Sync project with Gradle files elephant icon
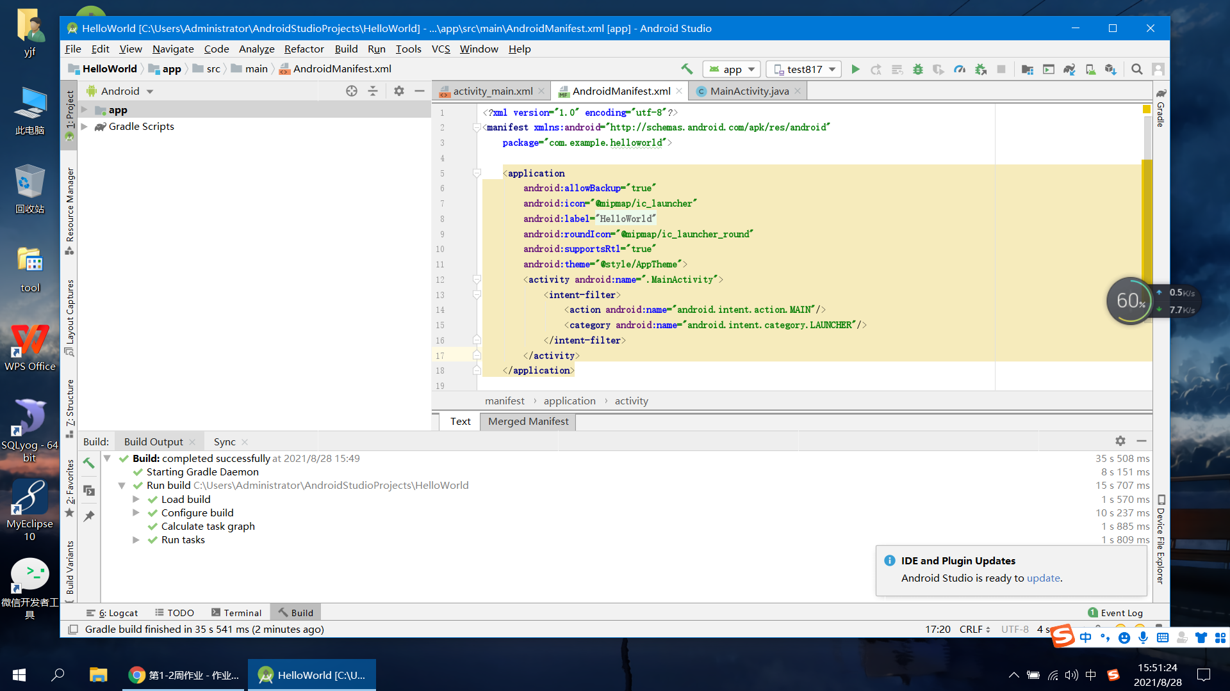 point(1069,69)
